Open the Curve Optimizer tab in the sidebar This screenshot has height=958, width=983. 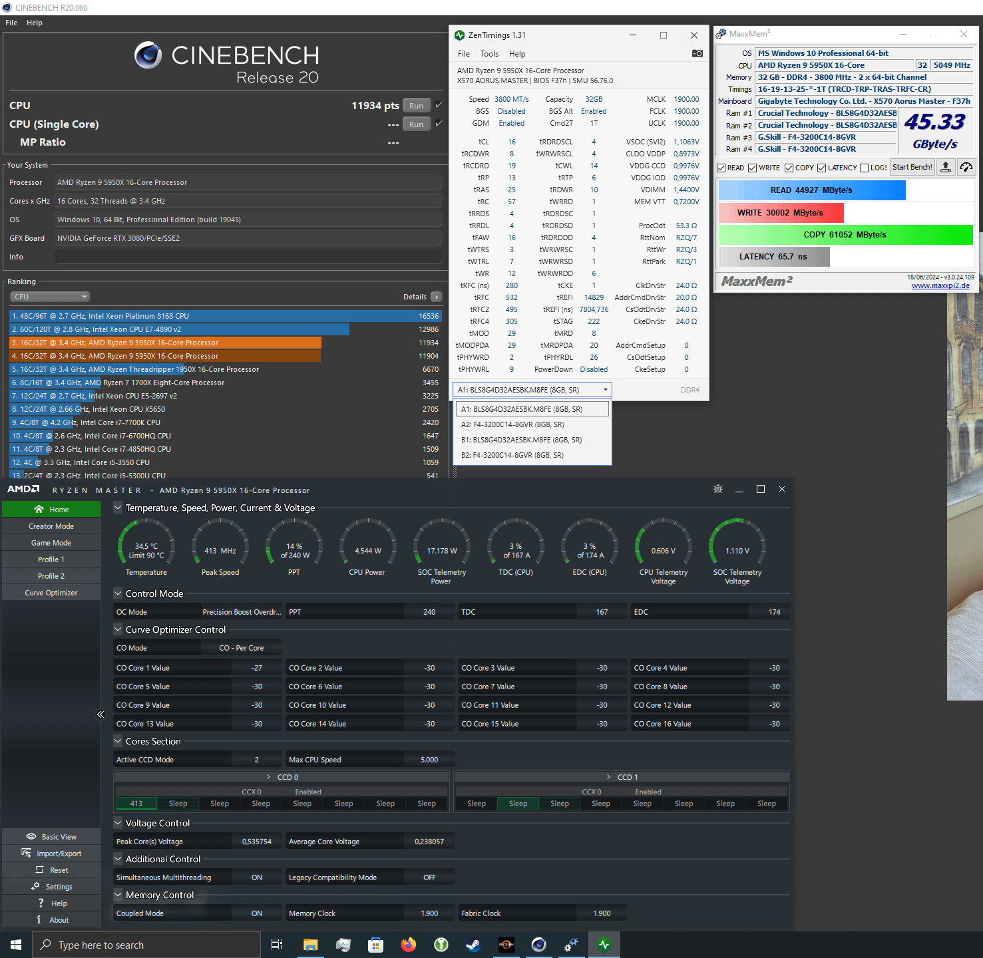(51, 593)
